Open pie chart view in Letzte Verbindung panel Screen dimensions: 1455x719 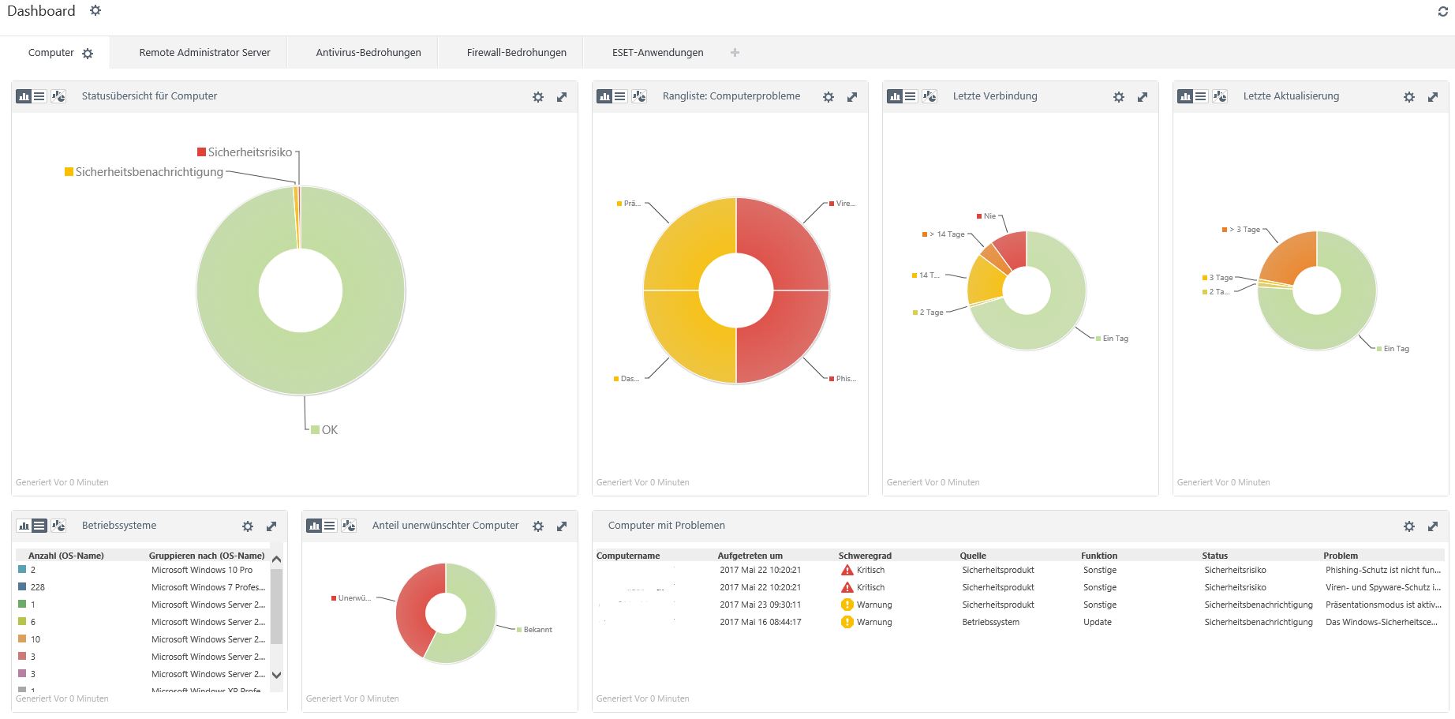click(x=928, y=96)
